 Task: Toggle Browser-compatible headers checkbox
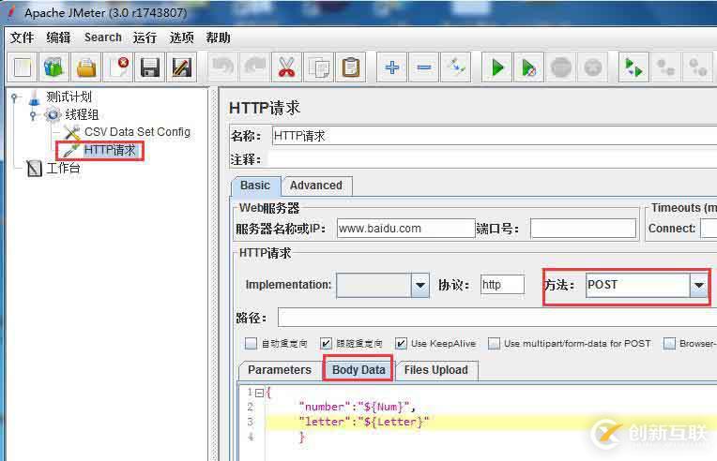click(x=669, y=343)
